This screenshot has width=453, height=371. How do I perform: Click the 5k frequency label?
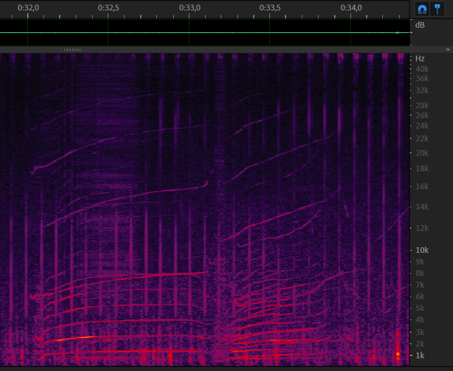[420, 308]
